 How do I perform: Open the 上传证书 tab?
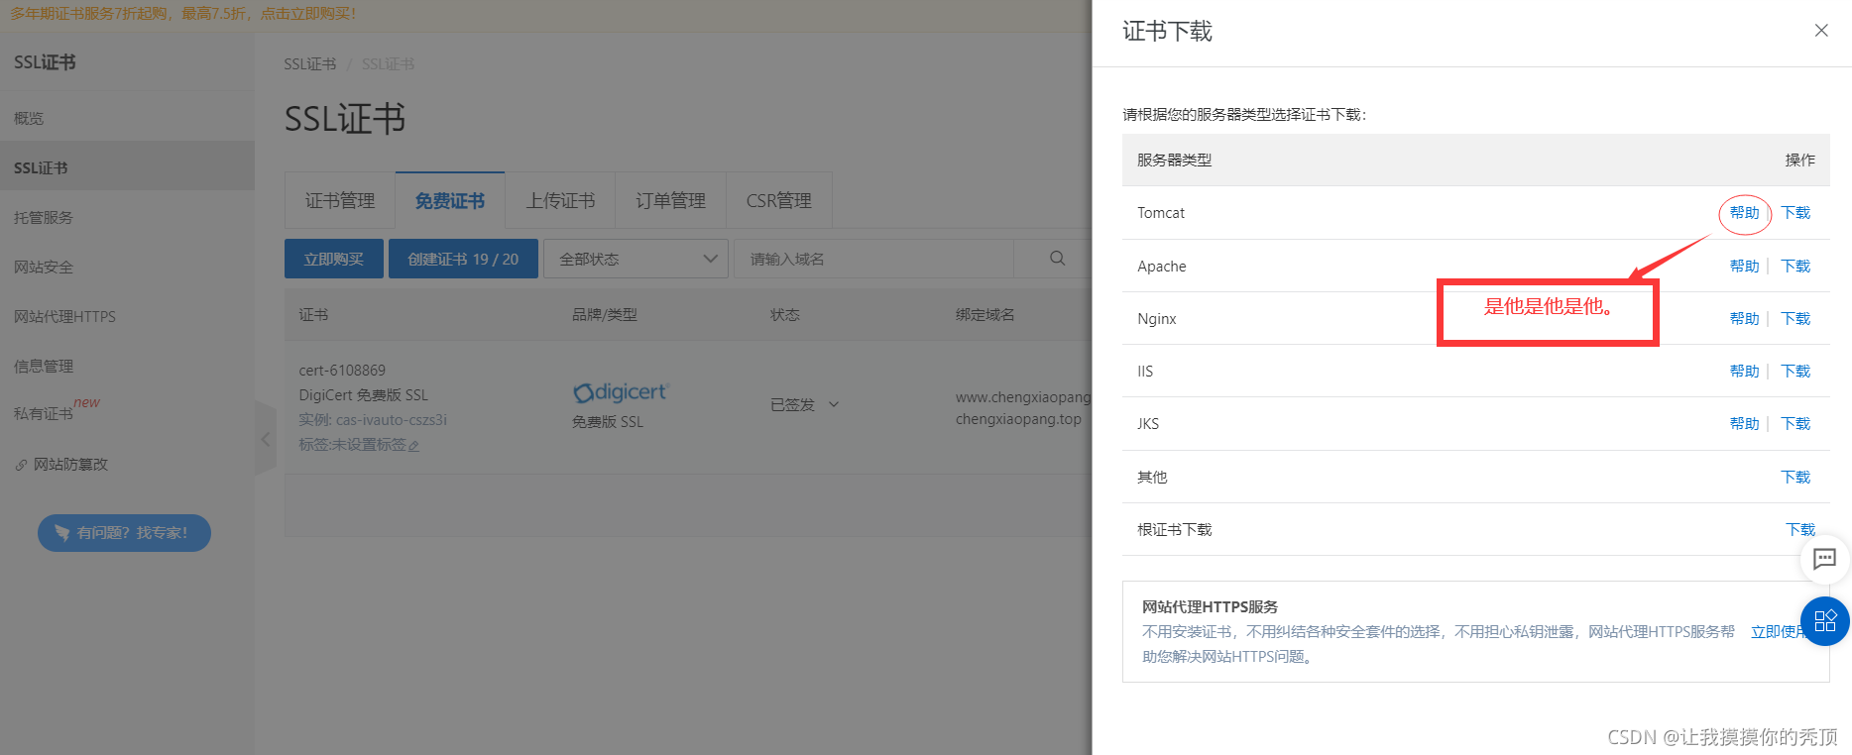[560, 201]
